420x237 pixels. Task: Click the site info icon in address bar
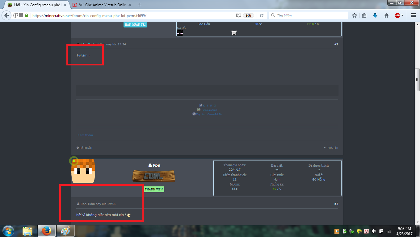15,15
